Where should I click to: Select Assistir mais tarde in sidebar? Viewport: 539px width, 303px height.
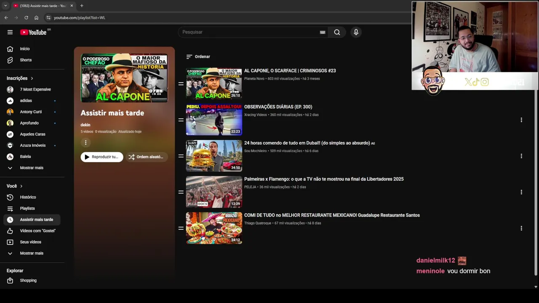32,220
